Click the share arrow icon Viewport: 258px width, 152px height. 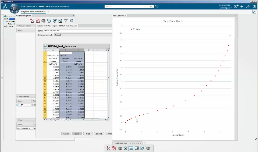pos(248,6)
